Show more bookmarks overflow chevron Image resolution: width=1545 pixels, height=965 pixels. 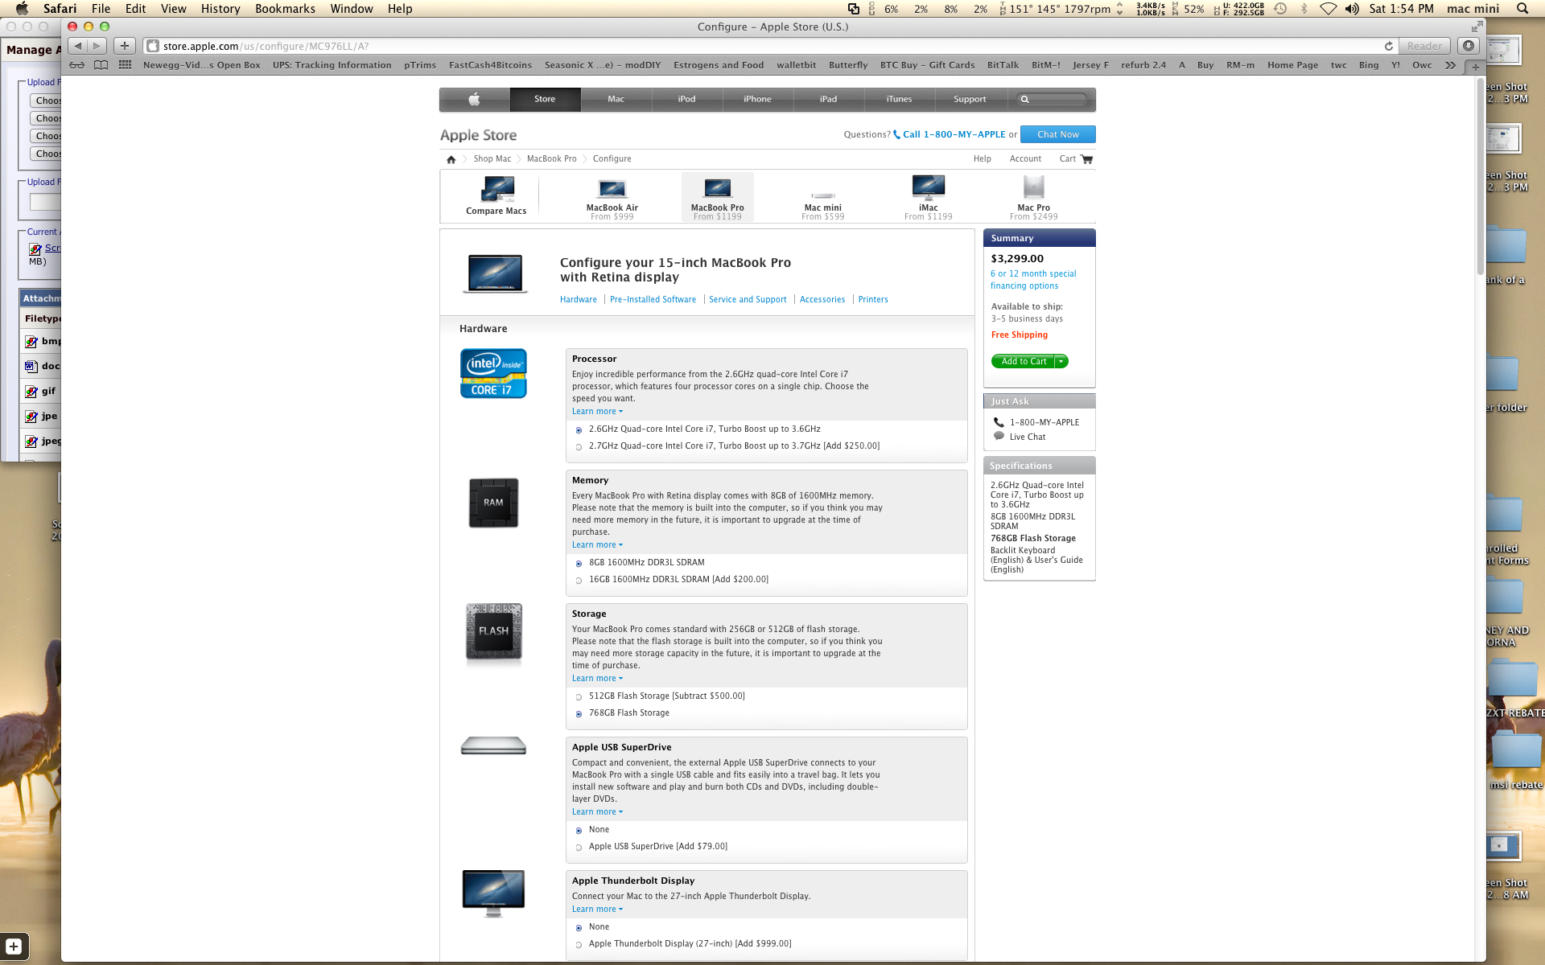[x=1450, y=65]
